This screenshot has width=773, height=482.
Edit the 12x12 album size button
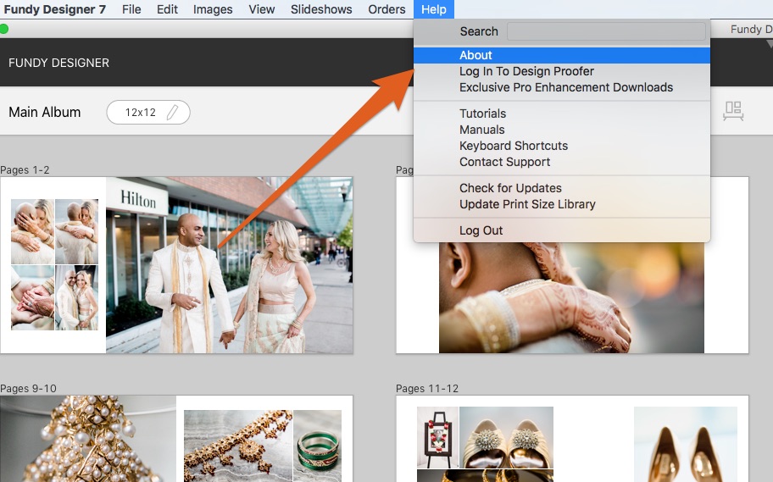point(147,113)
